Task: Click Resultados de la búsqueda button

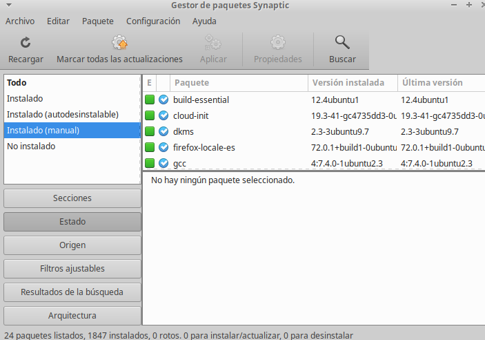Action: tap(72, 292)
